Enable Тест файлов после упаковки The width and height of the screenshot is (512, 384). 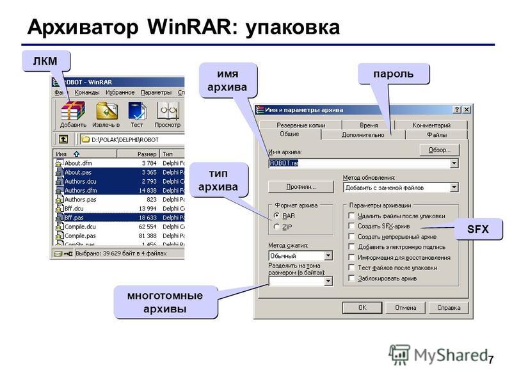pos(351,268)
